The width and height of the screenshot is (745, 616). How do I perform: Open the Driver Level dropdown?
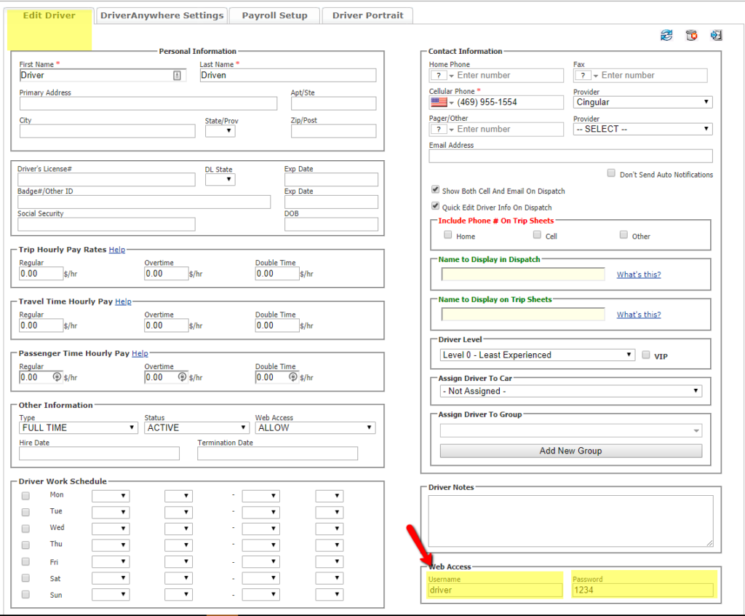pyautogui.click(x=538, y=355)
